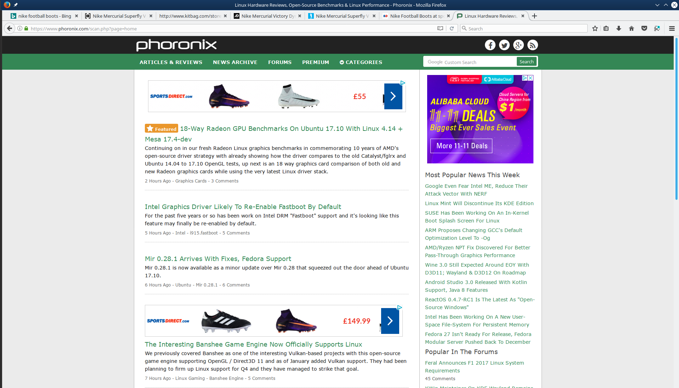This screenshot has width=679, height=388.
Task: Select the kitbag.com store tab
Action: pos(190,16)
